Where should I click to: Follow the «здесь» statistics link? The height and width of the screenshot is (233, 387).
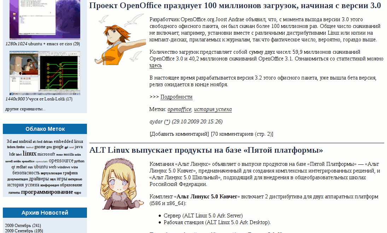point(156,65)
